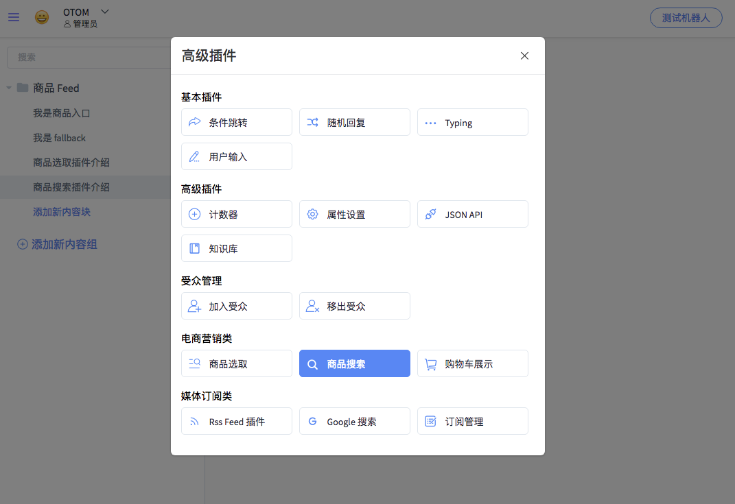Select the 随机回复 plugin
The image size is (735, 504).
tap(355, 122)
